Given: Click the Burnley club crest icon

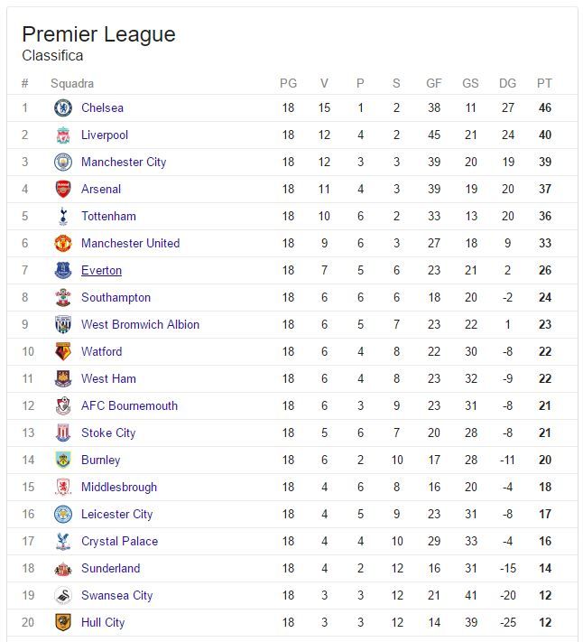Looking at the screenshot, I should [63, 460].
